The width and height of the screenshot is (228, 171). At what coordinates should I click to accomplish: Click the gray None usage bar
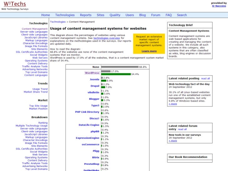click(120, 67)
